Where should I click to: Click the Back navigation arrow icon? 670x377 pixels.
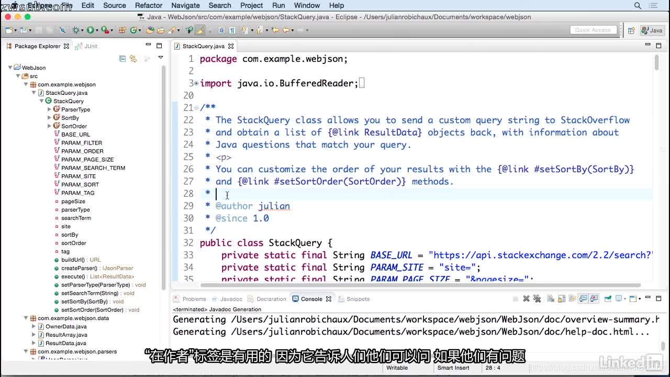point(286,30)
